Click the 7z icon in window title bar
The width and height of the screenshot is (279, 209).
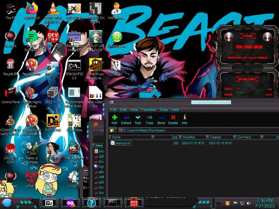pyautogui.click(x=111, y=102)
